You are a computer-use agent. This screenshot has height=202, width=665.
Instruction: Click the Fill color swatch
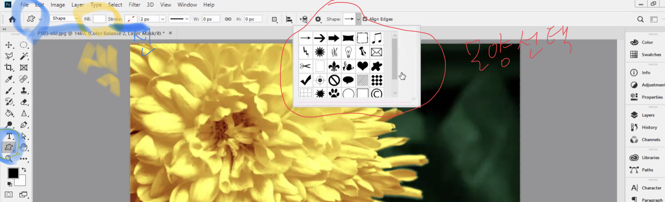(x=99, y=19)
